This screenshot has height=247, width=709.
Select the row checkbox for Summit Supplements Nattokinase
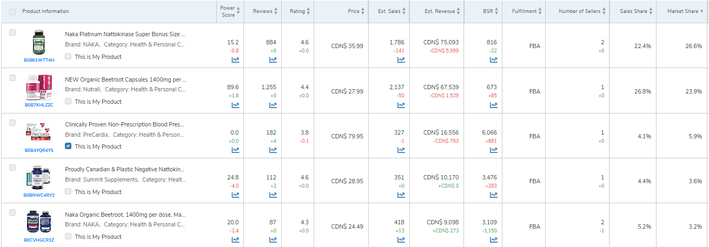[12, 168]
